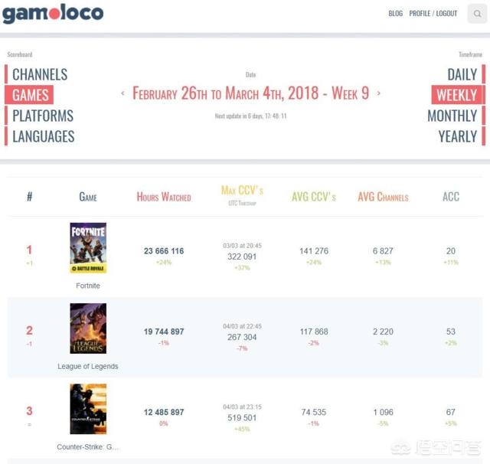
Task: Open League of Legends cover thumbnail
Action: [88, 328]
